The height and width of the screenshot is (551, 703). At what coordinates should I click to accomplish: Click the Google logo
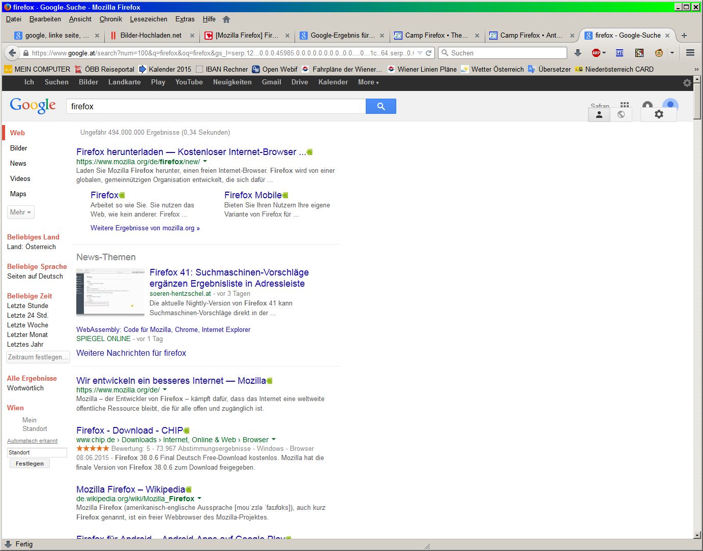[x=33, y=106]
